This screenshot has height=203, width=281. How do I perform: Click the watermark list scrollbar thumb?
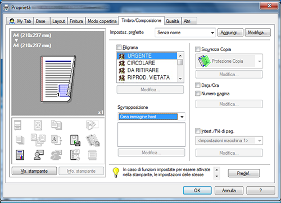180,62
